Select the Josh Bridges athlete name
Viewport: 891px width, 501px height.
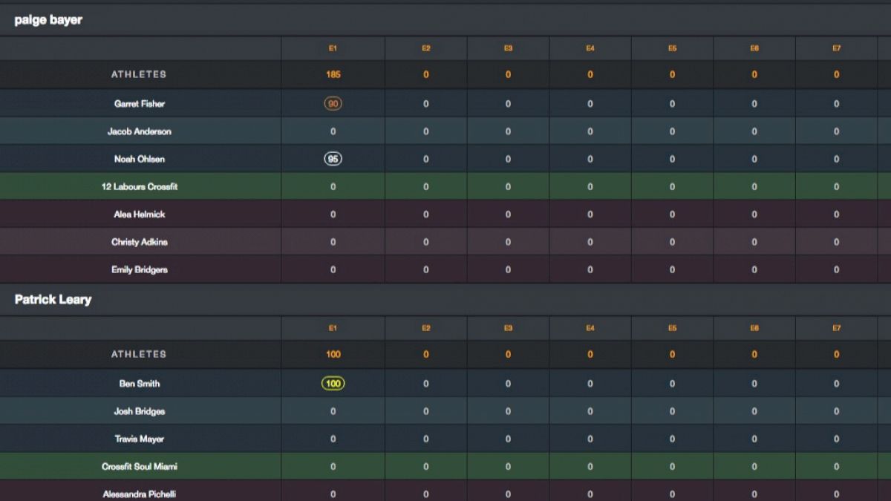pos(140,411)
